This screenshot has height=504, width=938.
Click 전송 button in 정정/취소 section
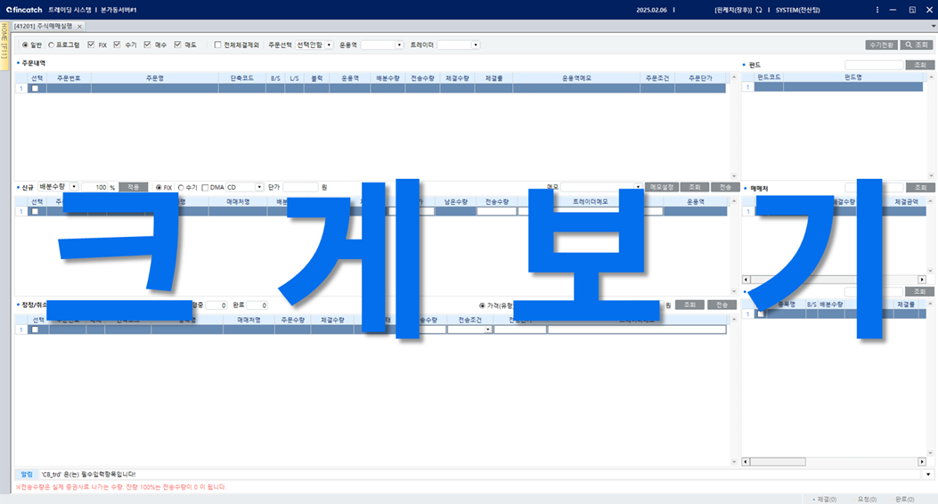(x=722, y=305)
